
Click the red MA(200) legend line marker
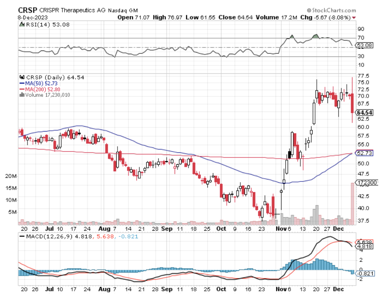pos(22,89)
